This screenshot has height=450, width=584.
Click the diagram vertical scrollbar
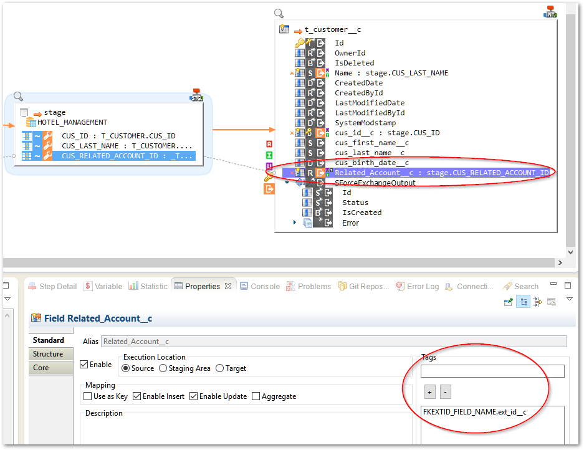point(570,125)
